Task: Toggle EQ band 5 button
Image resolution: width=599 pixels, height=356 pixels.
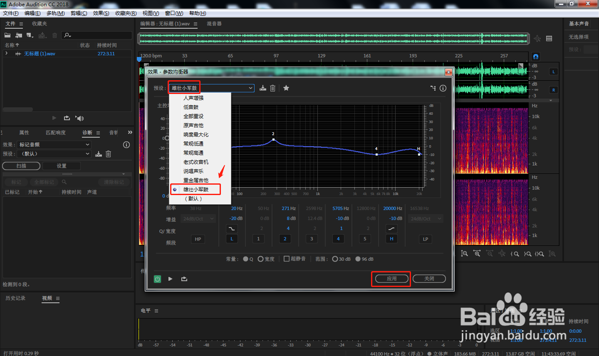Action: pos(365,239)
